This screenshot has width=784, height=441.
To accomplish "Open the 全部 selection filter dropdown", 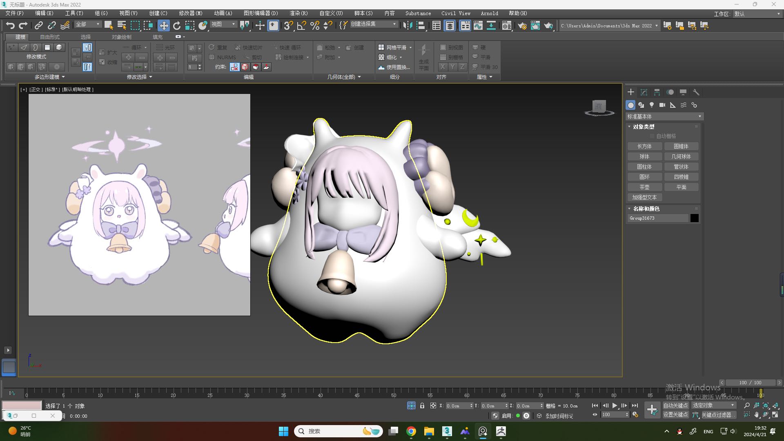I will point(87,24).
